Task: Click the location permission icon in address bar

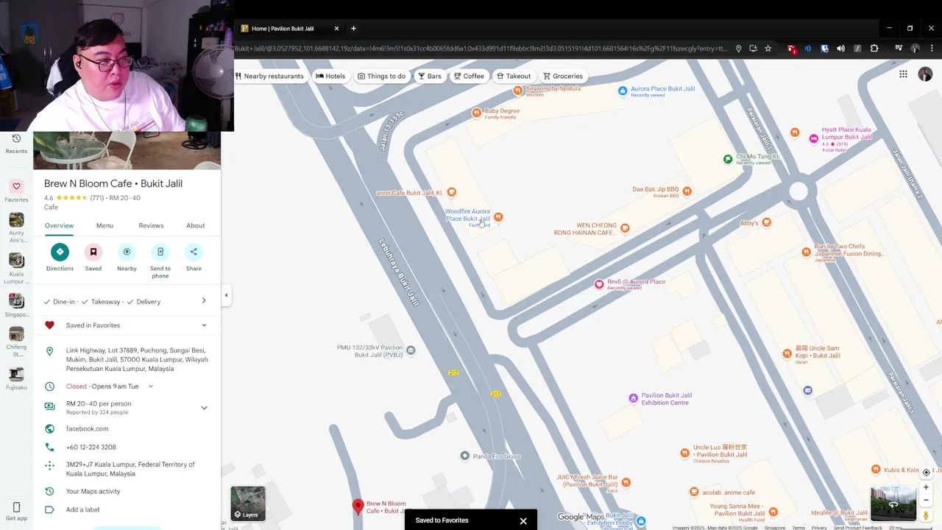Action: [738, 49]
